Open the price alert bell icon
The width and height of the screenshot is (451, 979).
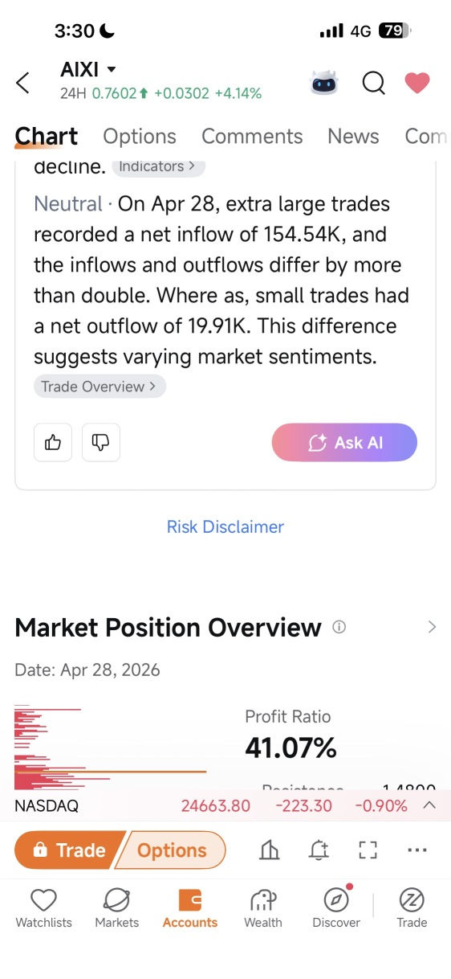click(x=319, y=850)
